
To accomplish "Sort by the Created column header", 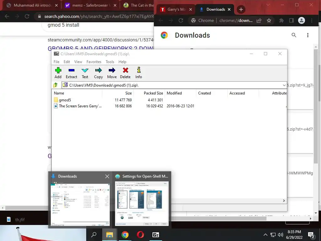I will pos(212,93).
